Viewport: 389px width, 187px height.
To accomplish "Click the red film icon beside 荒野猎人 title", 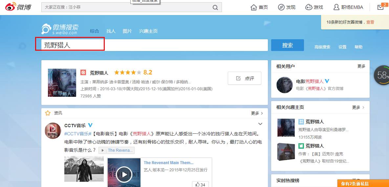I will coord(83,72).
